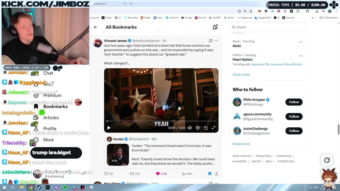Open a new browser tab

point(131,4)
